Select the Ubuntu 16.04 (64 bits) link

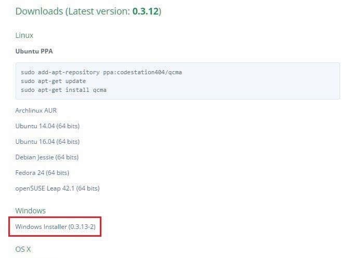tap(47, 142)
